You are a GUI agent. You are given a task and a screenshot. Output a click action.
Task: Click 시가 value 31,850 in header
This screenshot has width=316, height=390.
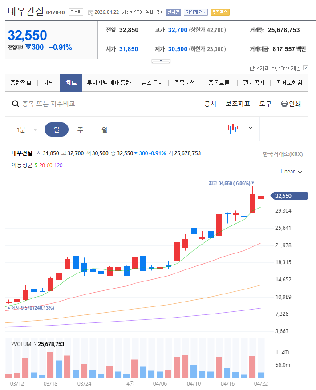[129, 49]
